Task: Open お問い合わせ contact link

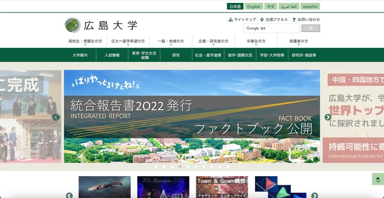Action: [x=306, y=20]
